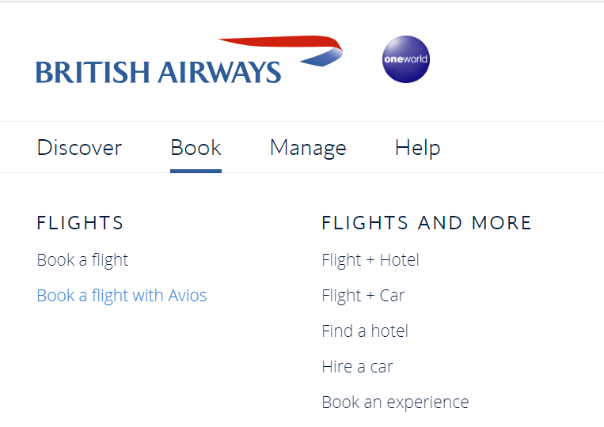This screenshot has width=604, height=427.
Task: Open the Discover menu
Action: [79, 148]
